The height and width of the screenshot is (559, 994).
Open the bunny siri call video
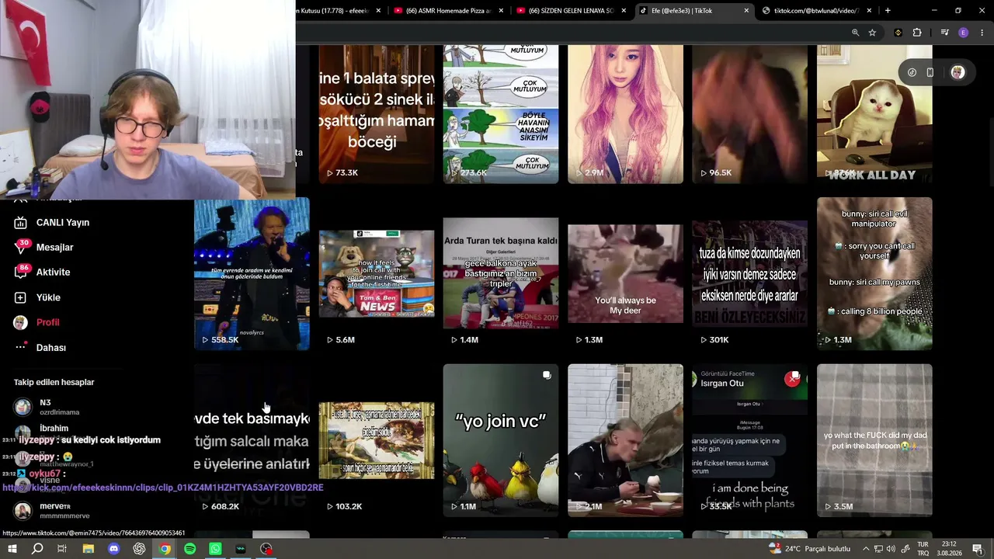click(x=874, y=273)
